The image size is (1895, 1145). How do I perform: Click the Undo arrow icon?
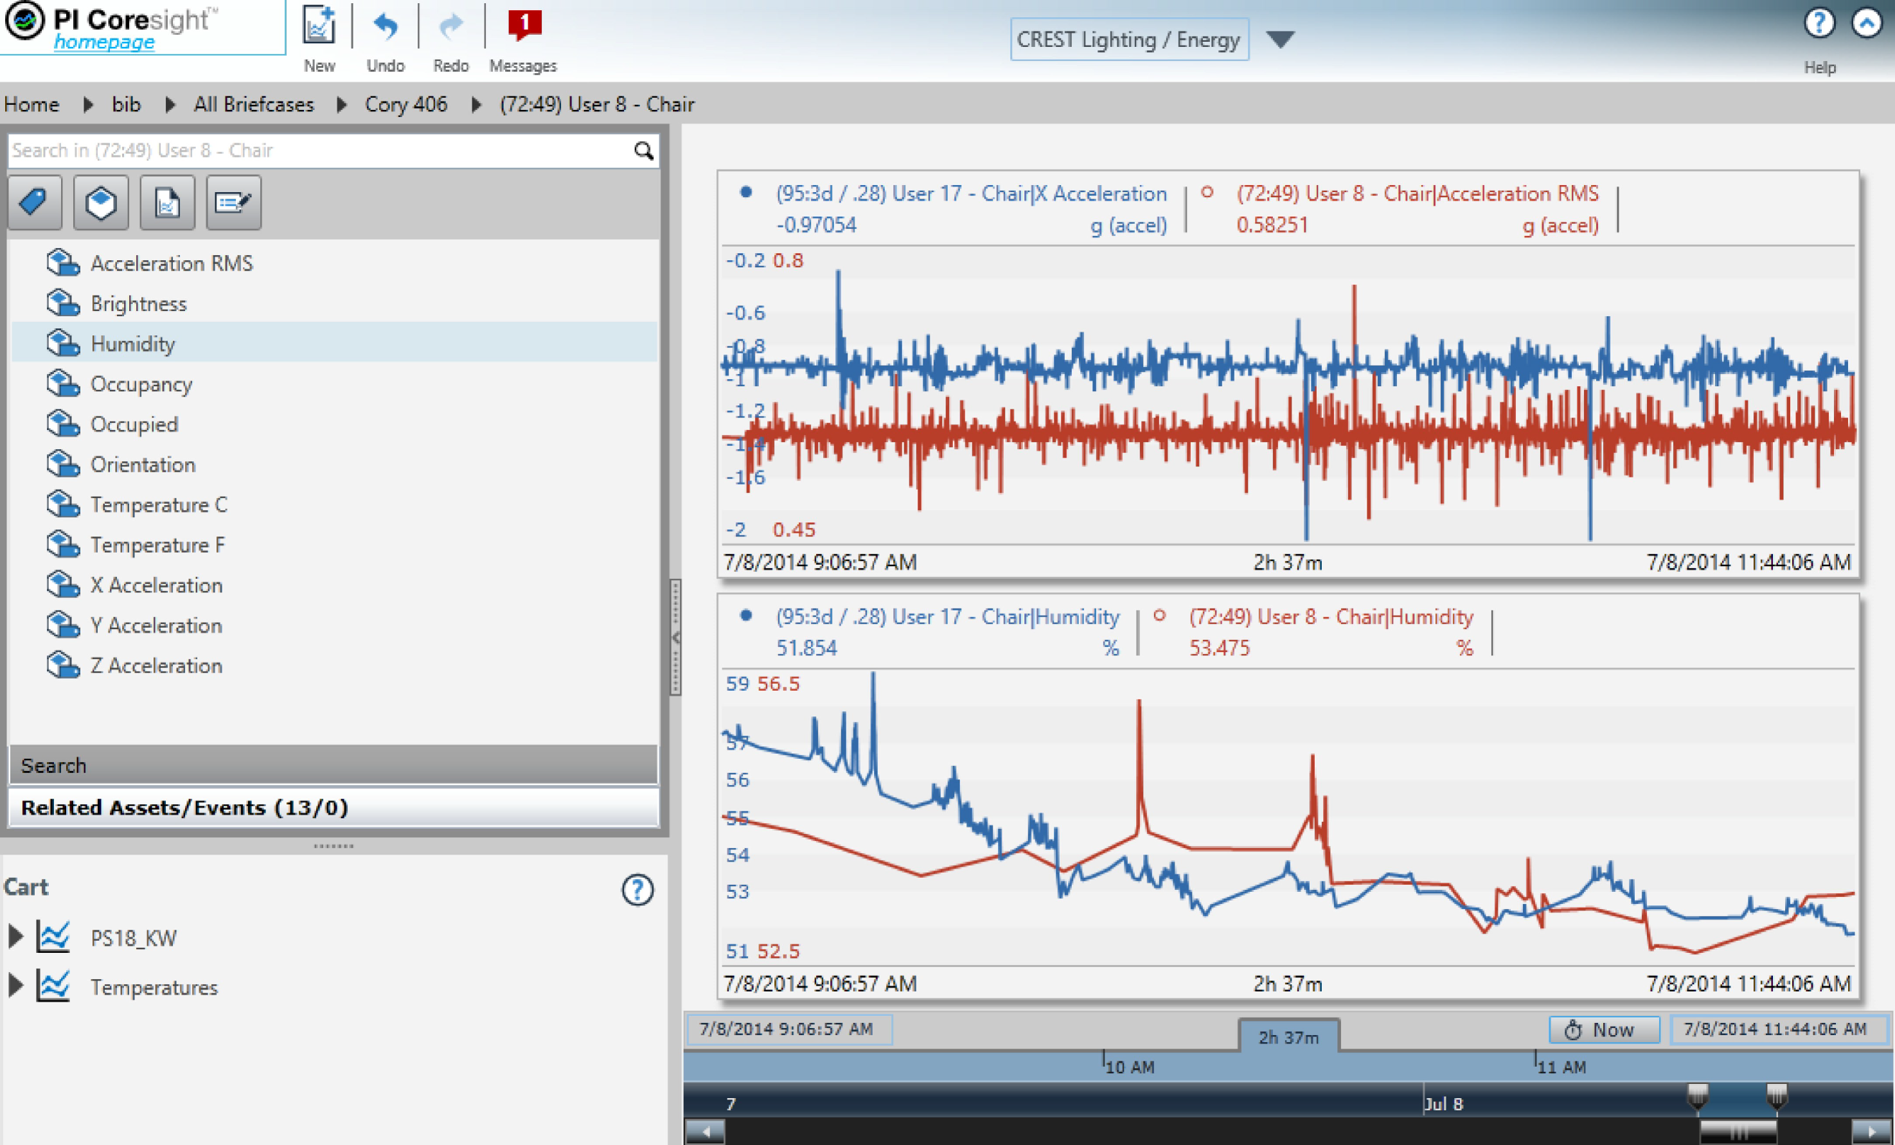(x=386, y=27)
